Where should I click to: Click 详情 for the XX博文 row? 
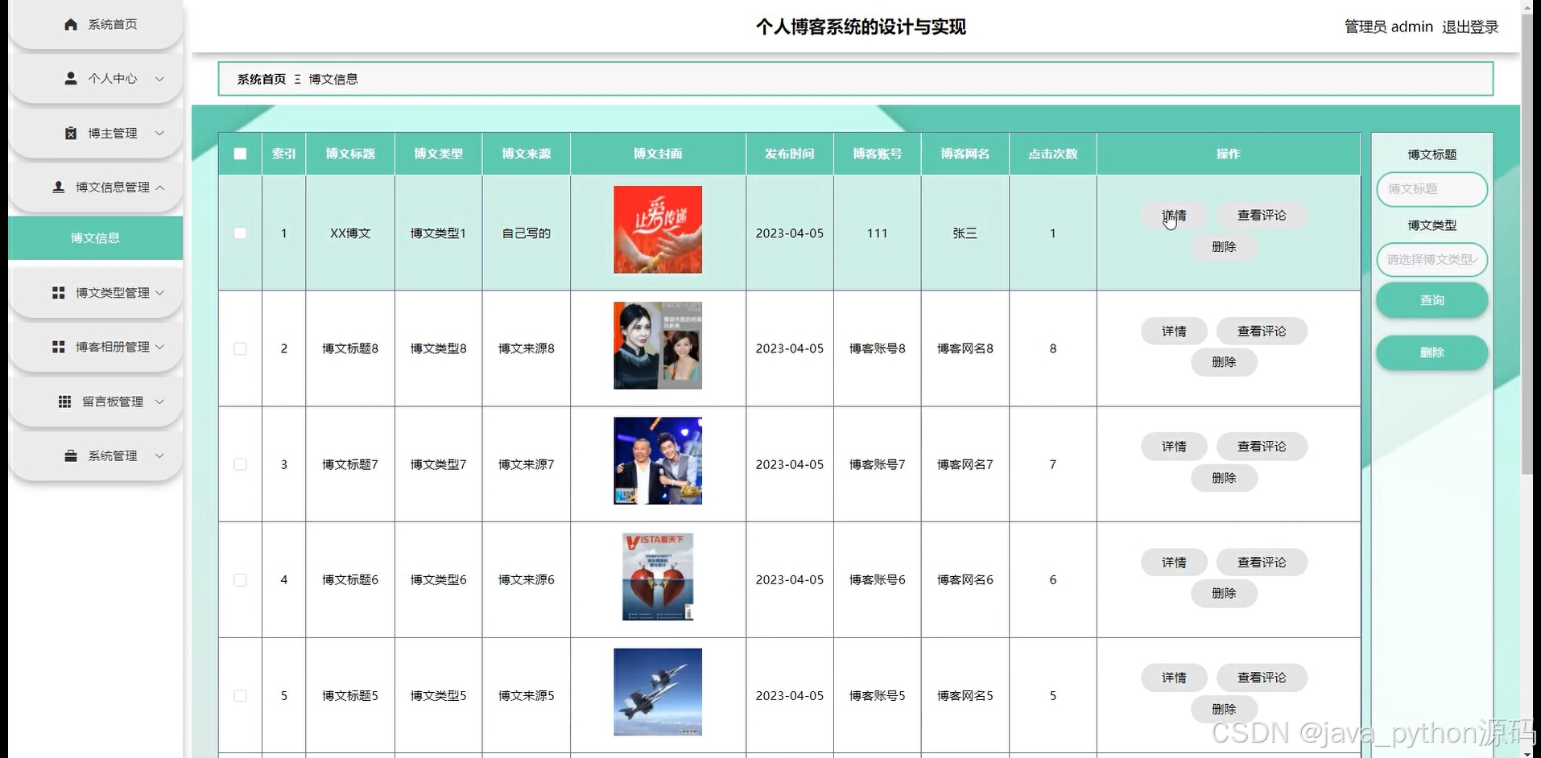tap(1174, 216)
